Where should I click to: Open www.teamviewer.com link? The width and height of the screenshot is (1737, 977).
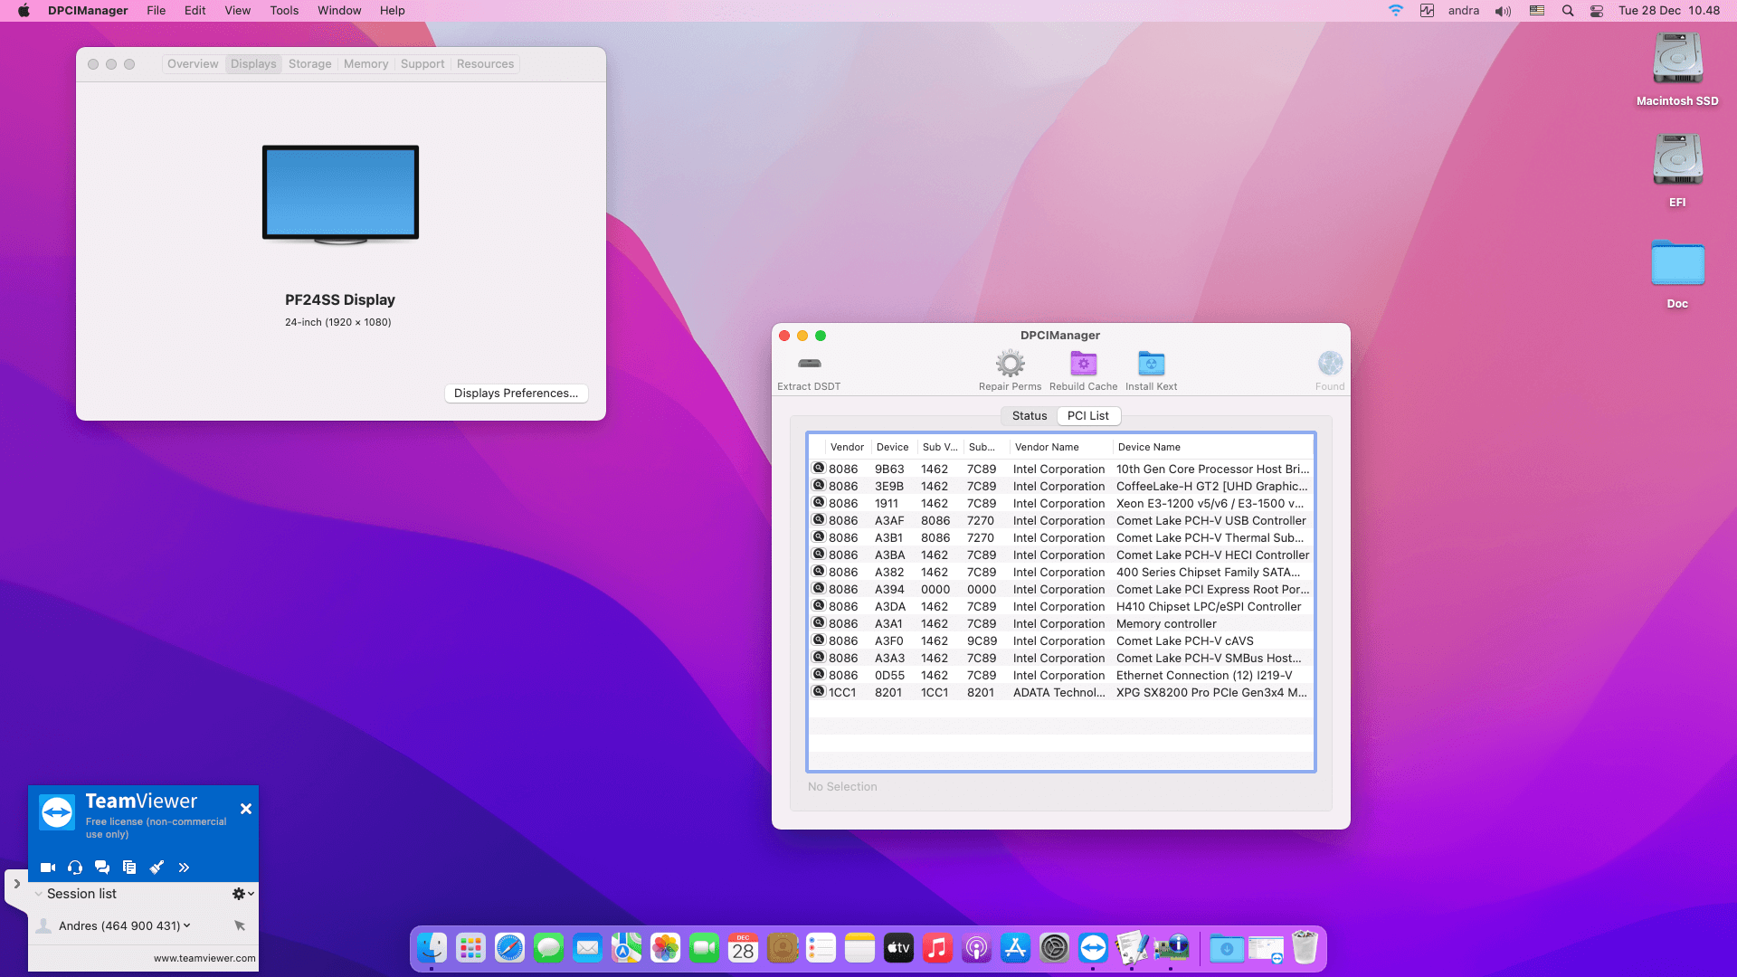pyautogui.click(x=204, y=958)
